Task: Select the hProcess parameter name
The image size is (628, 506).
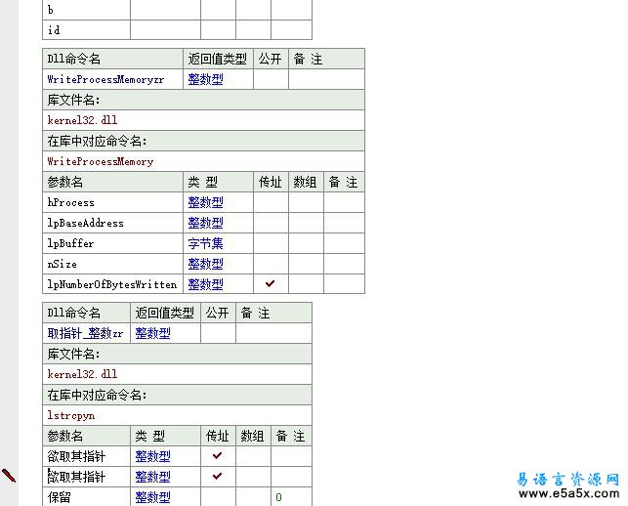Action: (71, 202)
